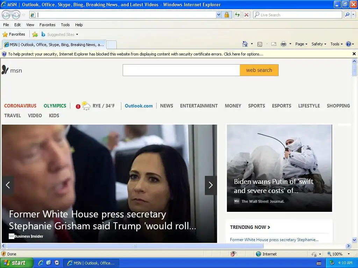
Task: Open the OLYMPICS link
Action: point(55,106)
